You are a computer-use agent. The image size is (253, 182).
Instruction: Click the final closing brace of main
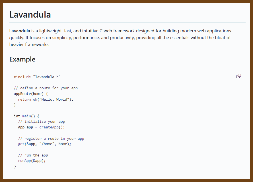15,166
